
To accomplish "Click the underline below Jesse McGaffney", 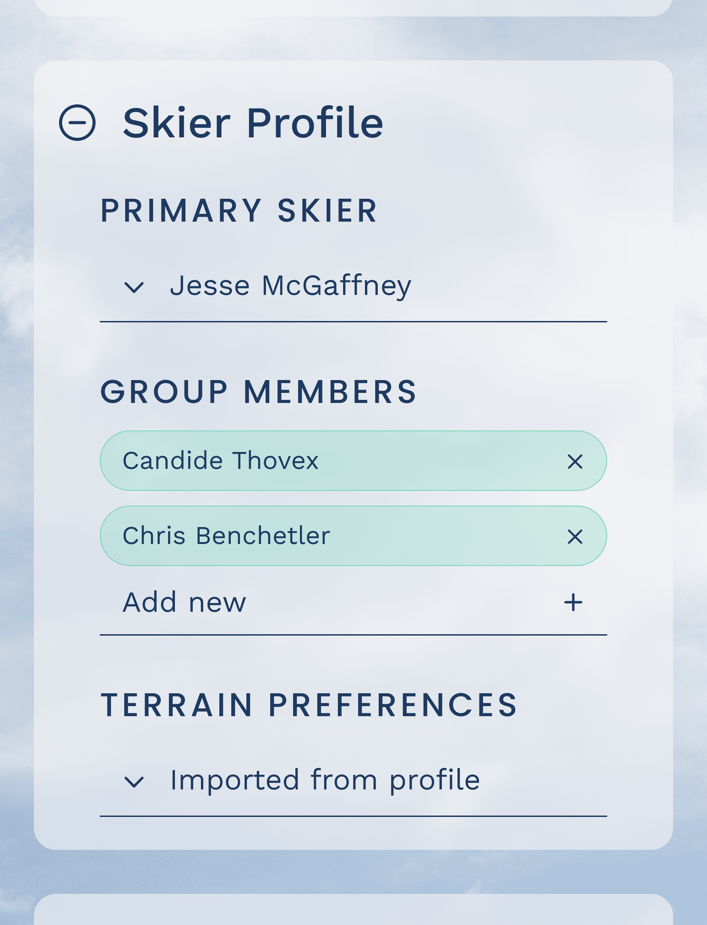I will [x=353, y=322].
